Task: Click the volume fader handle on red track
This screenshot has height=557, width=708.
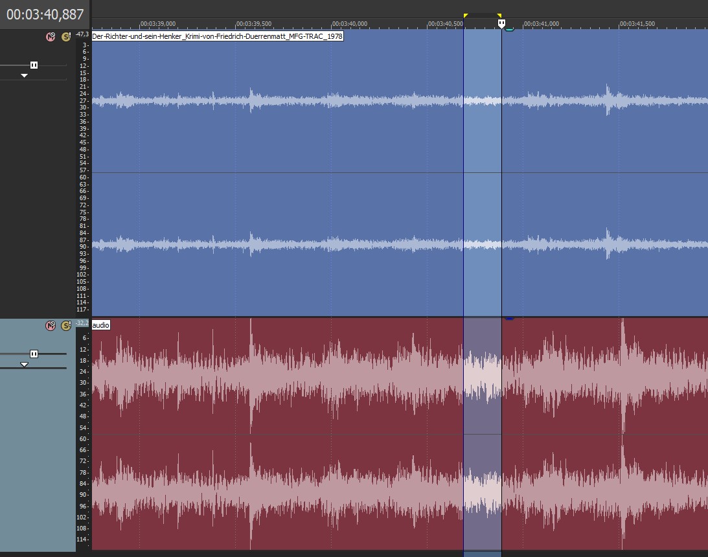Action: [x=34, y=354]
